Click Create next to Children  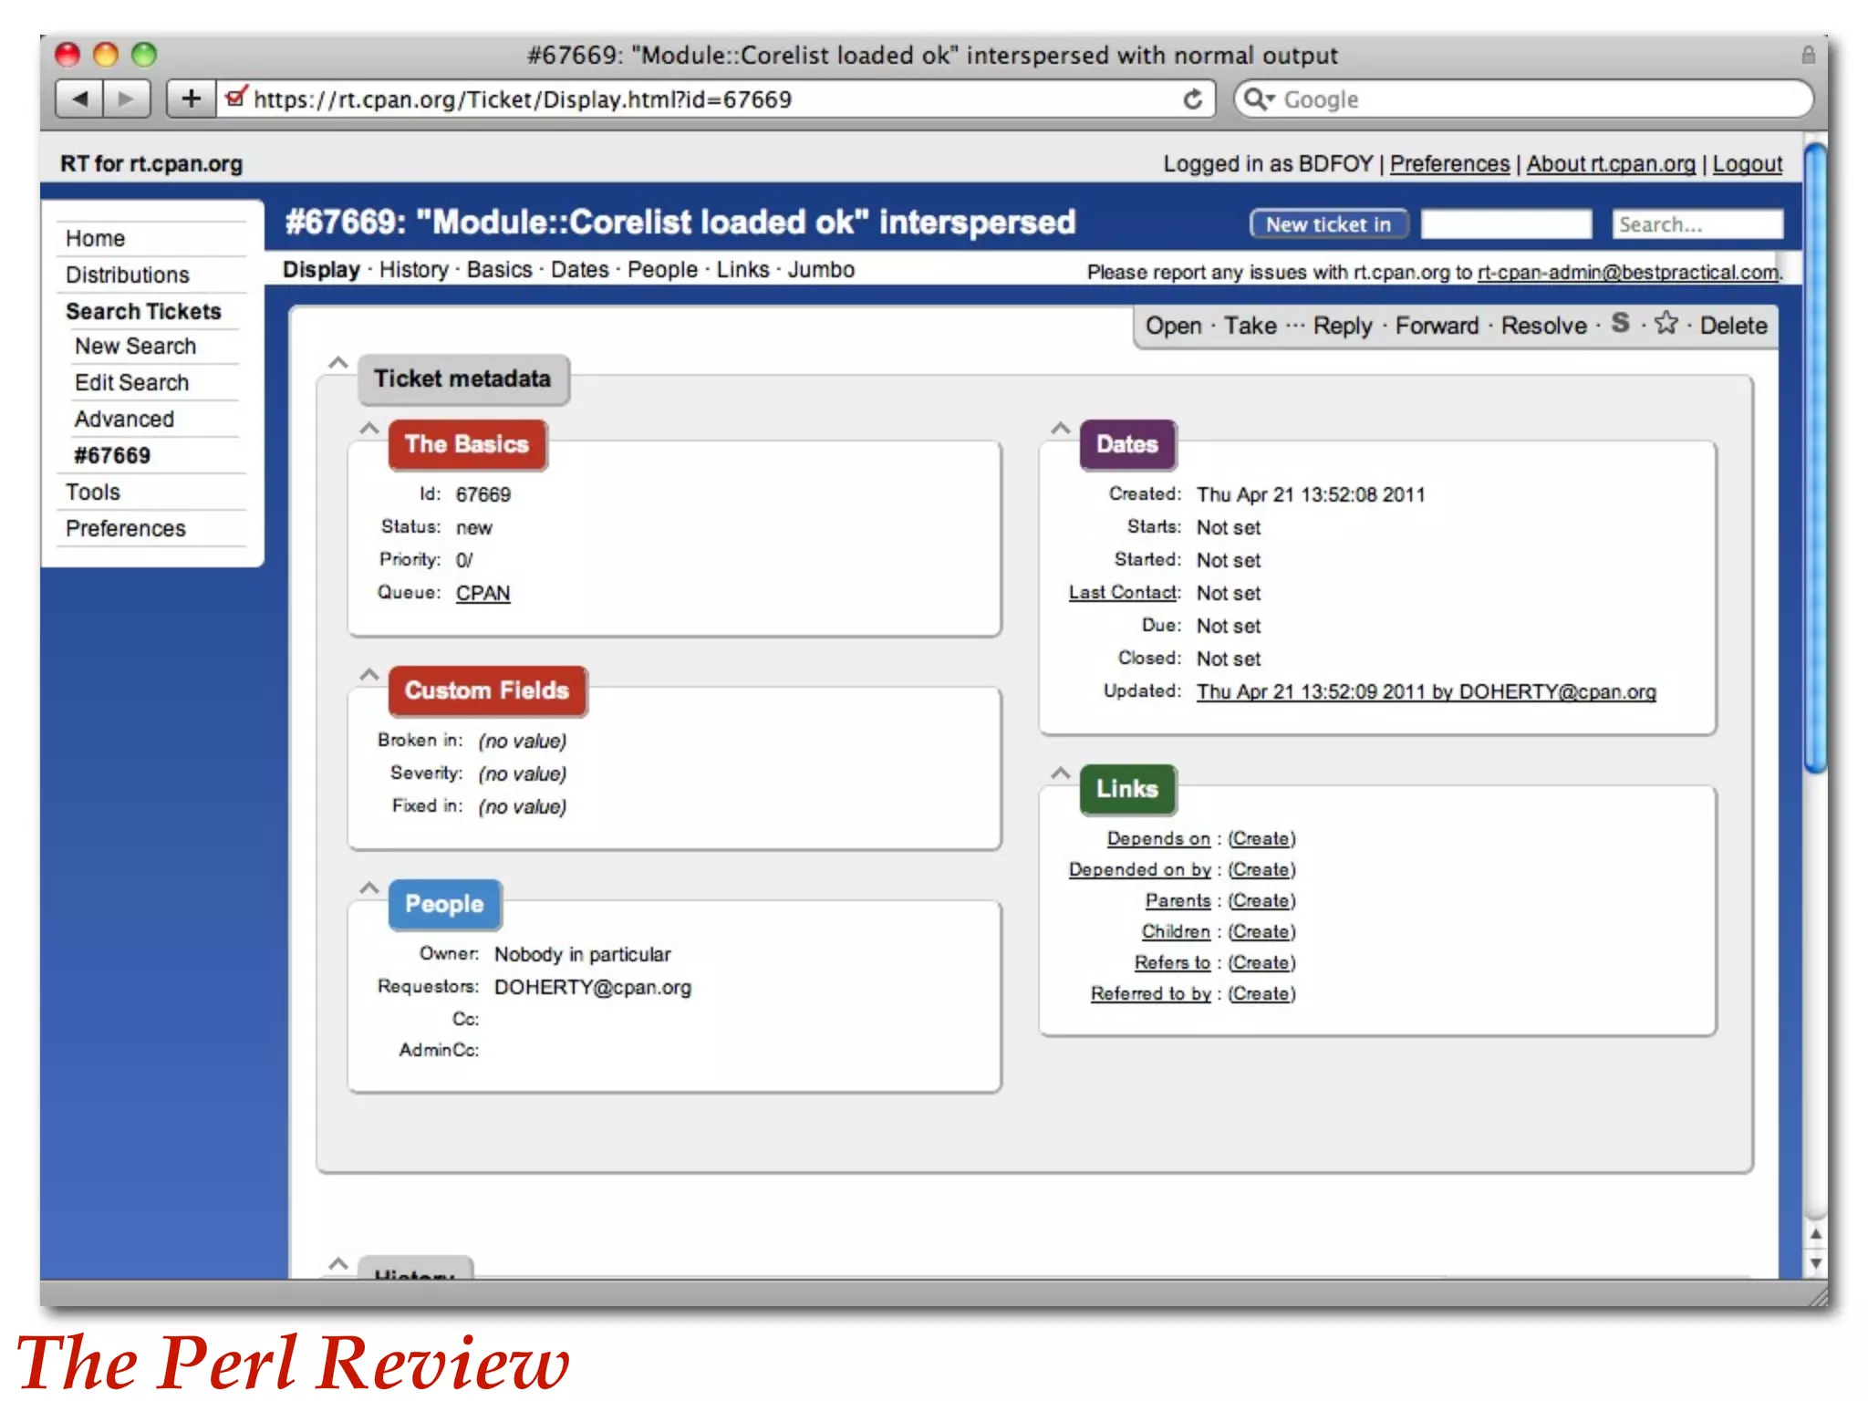[1261, 932]
